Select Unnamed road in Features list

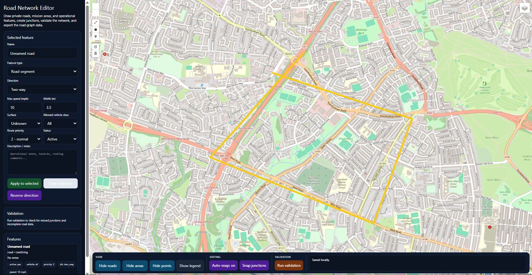pyautogui.click(x=19, y=247)
